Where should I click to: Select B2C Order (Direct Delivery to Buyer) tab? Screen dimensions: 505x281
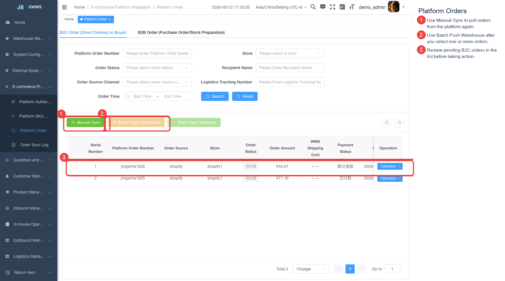point(93,32)
